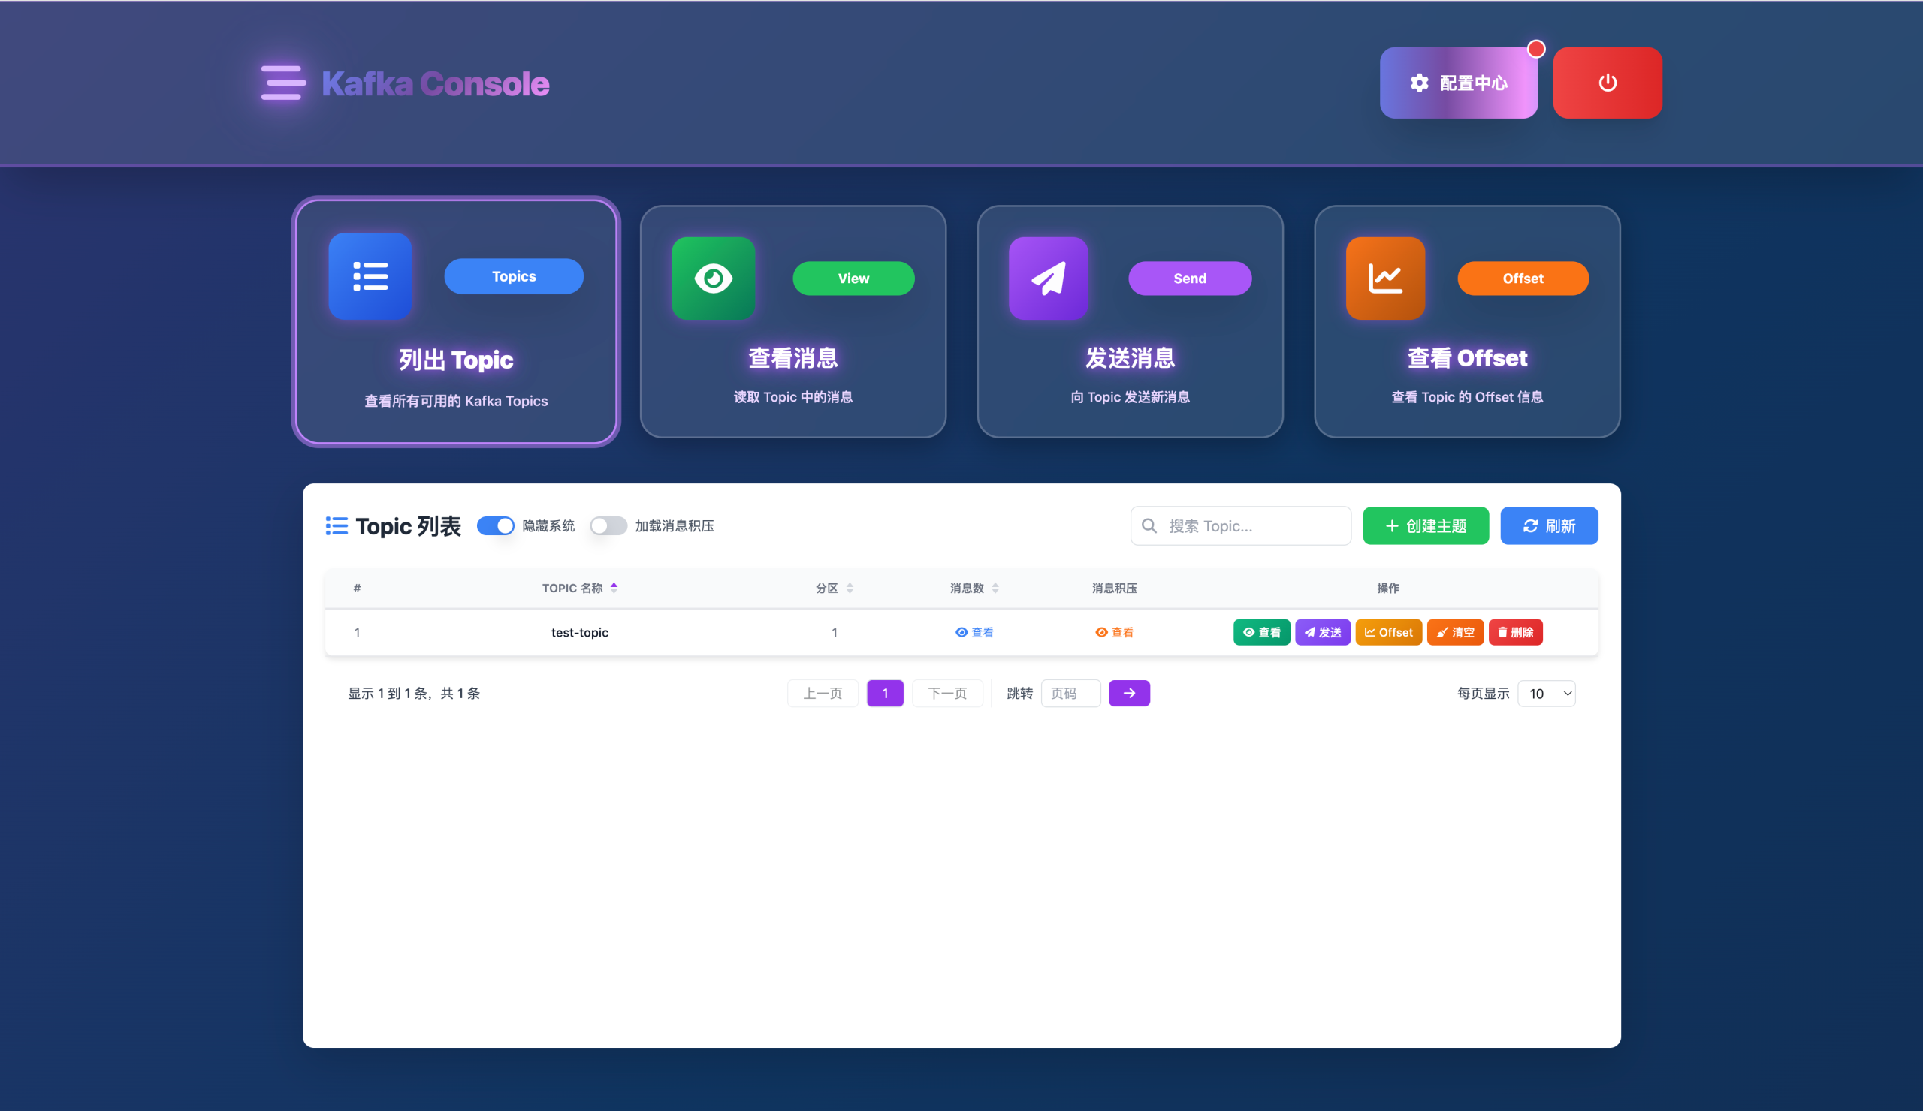This screenshot has height=1111, width=1923.
Task: Click the 显示 1 到 1 条 summary text
Action: pyautogui.click(x=415, y=693)
